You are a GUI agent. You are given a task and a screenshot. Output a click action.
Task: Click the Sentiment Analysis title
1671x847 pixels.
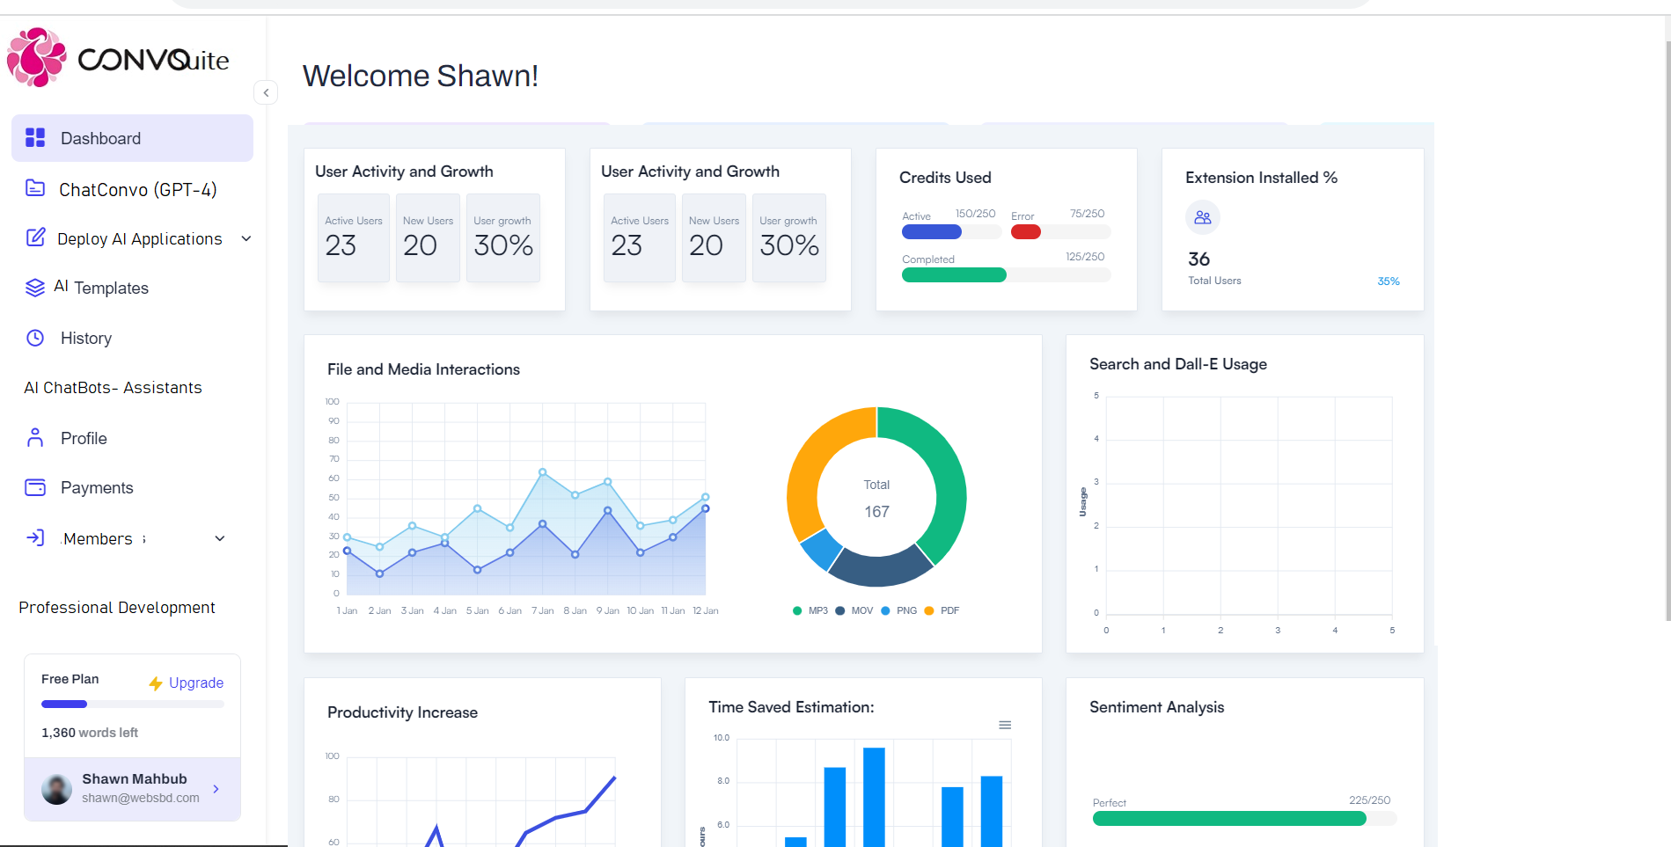point(1156,707)
